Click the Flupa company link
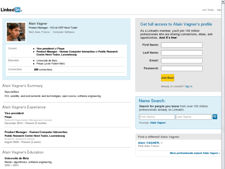The image size is (225, 169). (61, 49)
